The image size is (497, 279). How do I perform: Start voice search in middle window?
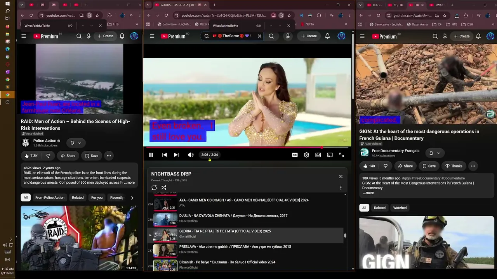288,36
